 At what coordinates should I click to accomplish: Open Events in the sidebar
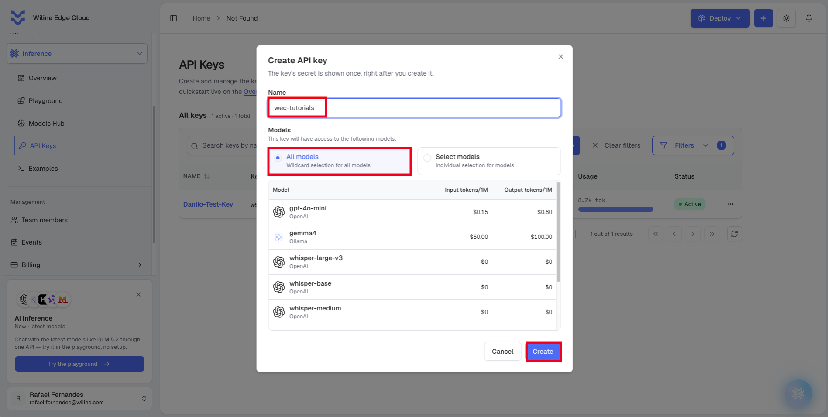[x=32, y=242]
